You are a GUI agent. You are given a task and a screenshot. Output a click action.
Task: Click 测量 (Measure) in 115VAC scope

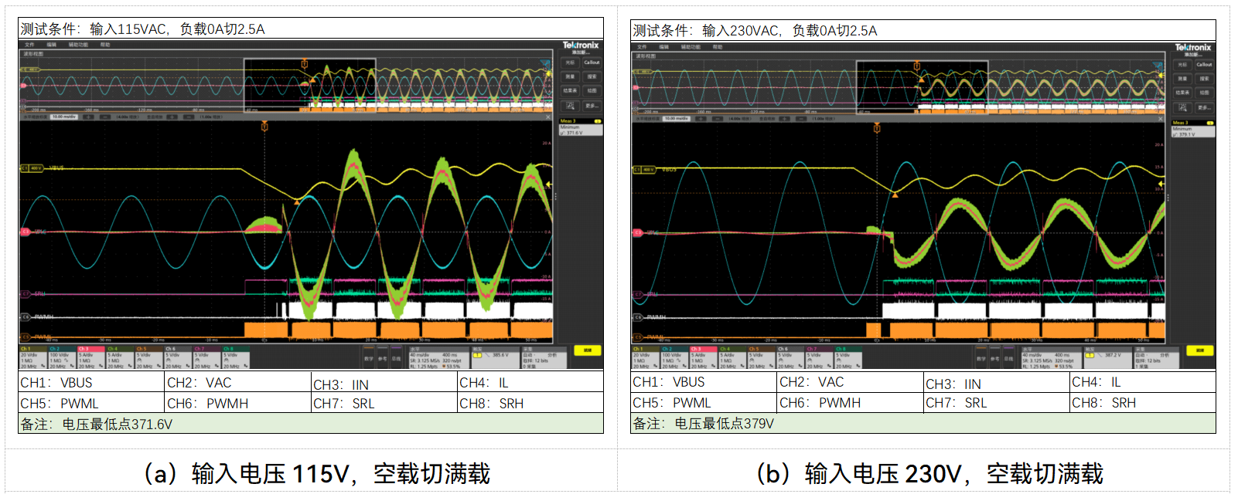[x=570, y=76]
